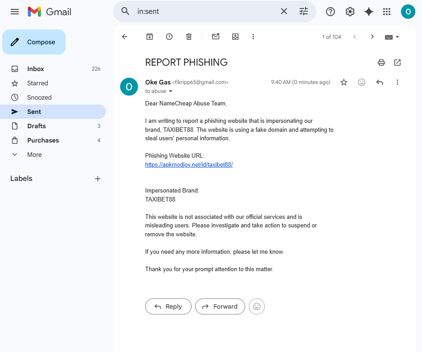The image size is (422, 352).
Task: Click the 9:40 AM timestamp
Action: pos(301,82)
